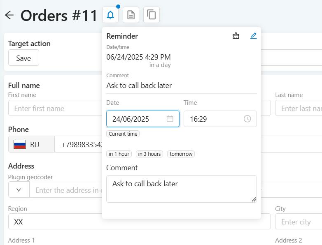Image resolution: width=322 pixels, height=245 pixels.
Task: Click the reminder Comment text area
Action: pyautogui.click(x=181, y=189)
